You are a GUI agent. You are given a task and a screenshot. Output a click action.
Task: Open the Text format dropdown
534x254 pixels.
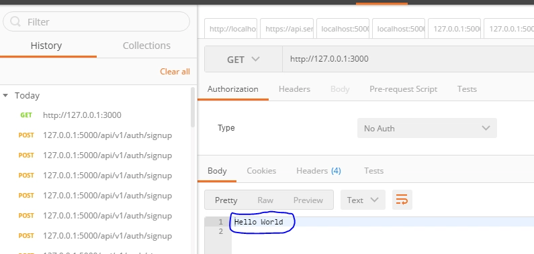363,200
